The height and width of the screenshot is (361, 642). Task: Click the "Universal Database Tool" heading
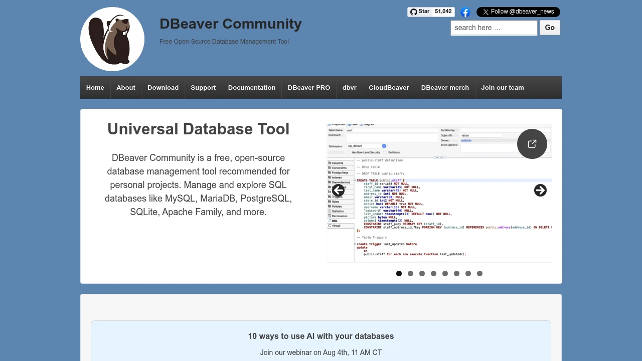pyautogui.click(x=199, y=129)
